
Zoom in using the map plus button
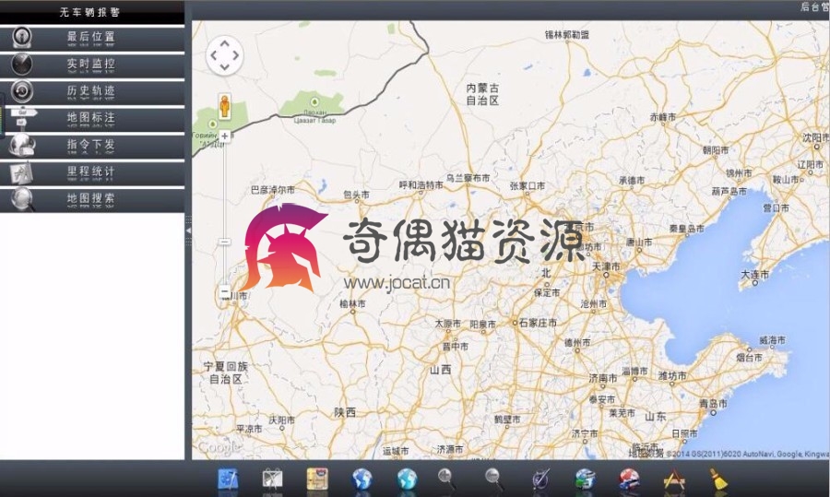pos(224,136)
